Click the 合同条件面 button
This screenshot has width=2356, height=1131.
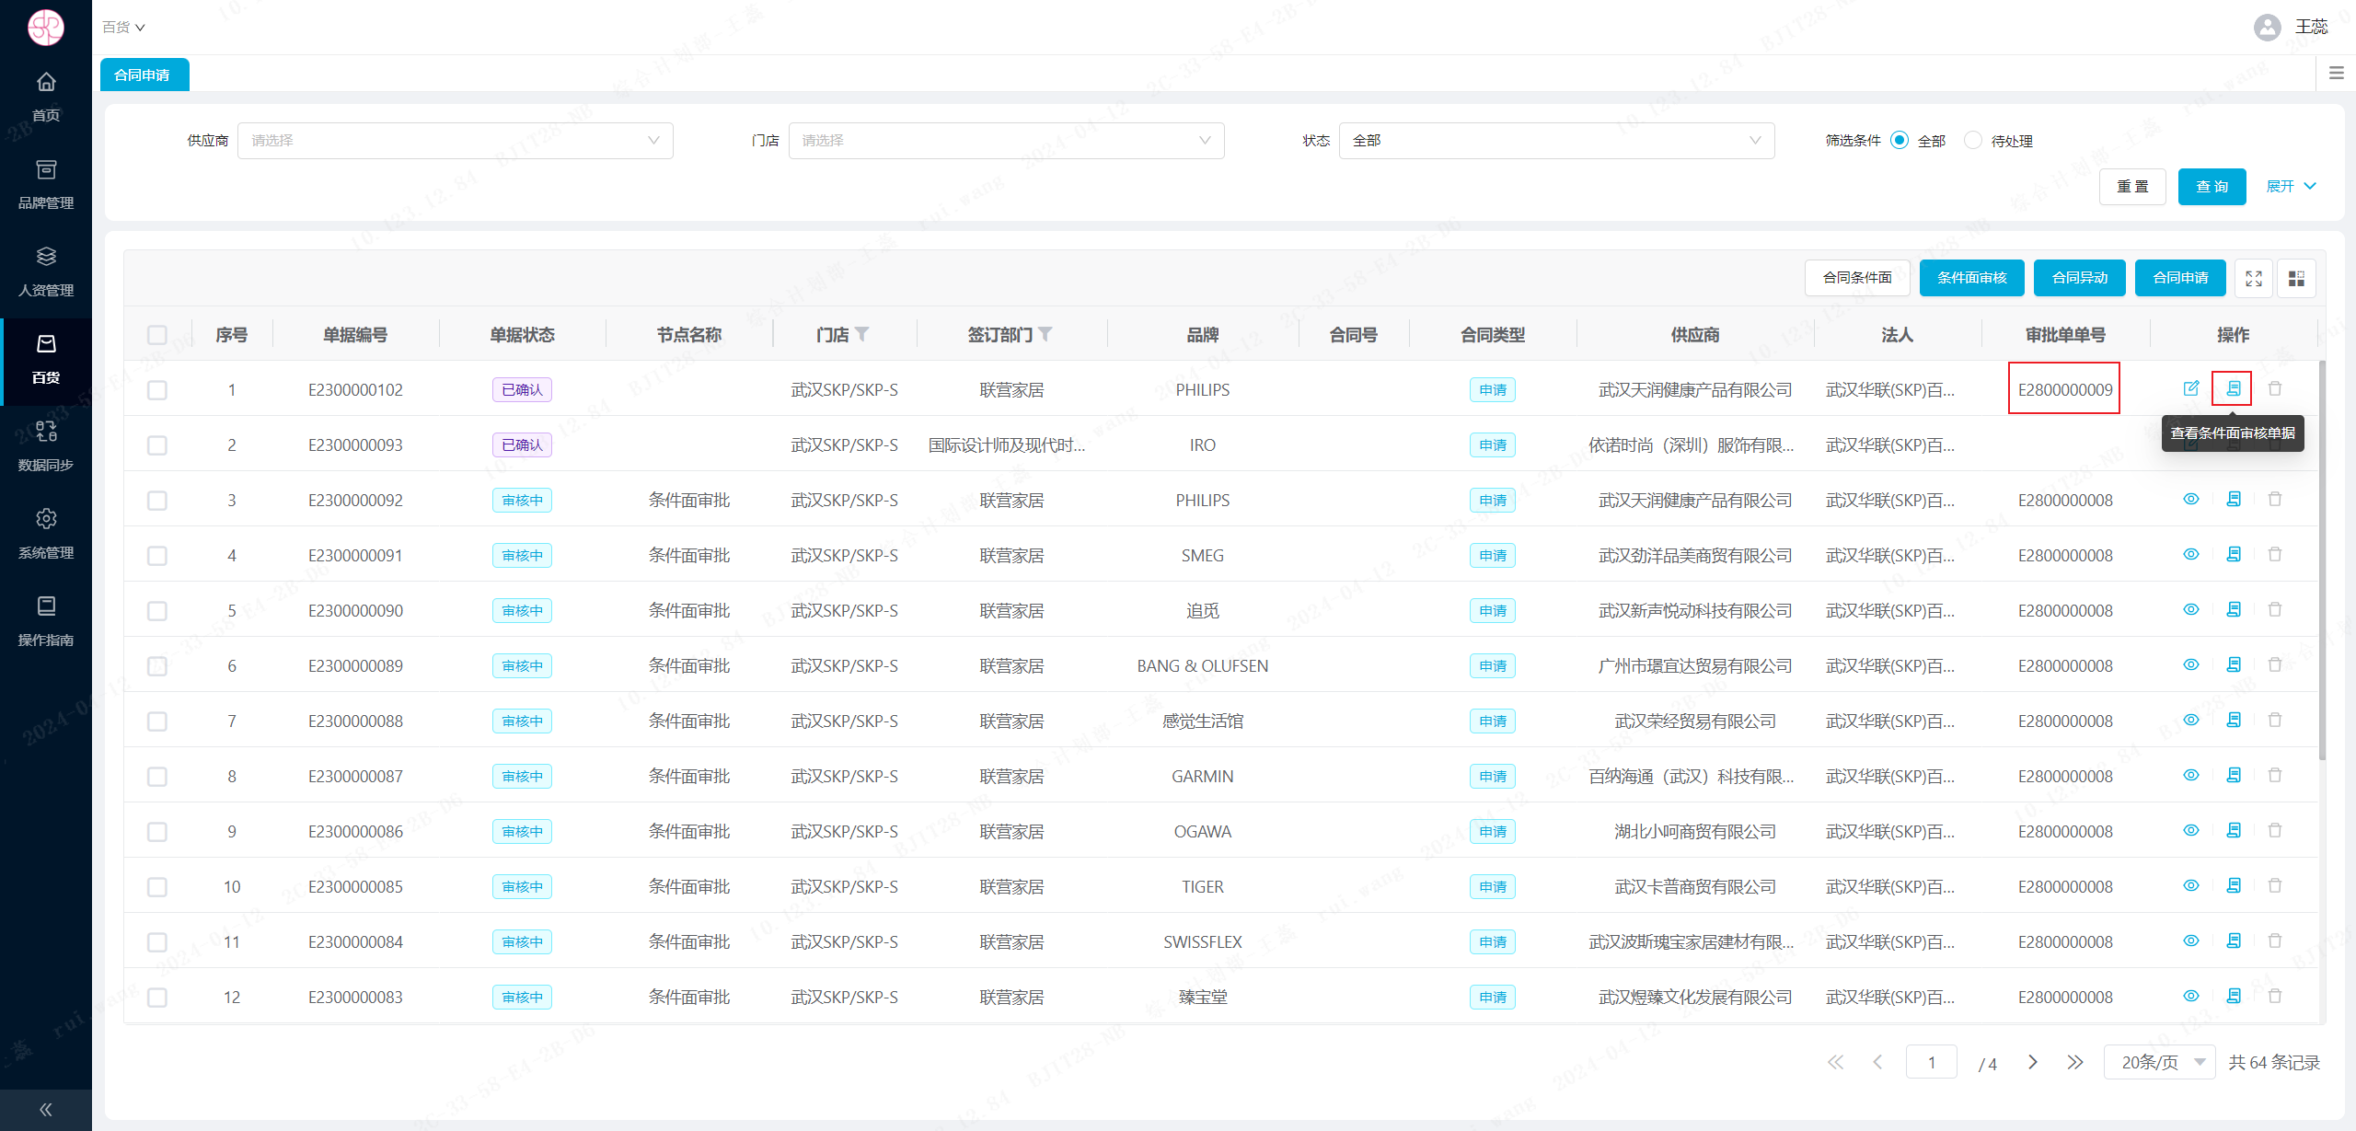[x=1857, y=278]
